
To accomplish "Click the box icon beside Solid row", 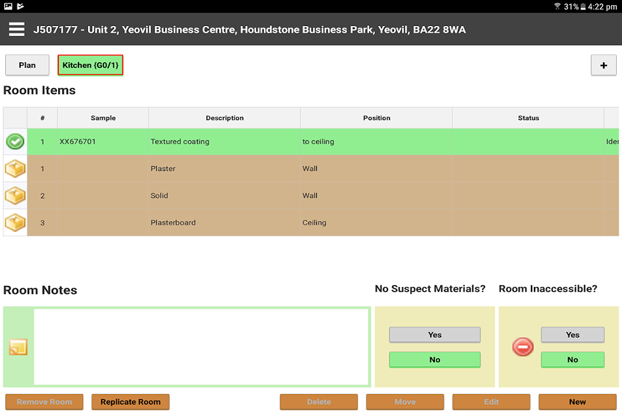I will [15, 196].
